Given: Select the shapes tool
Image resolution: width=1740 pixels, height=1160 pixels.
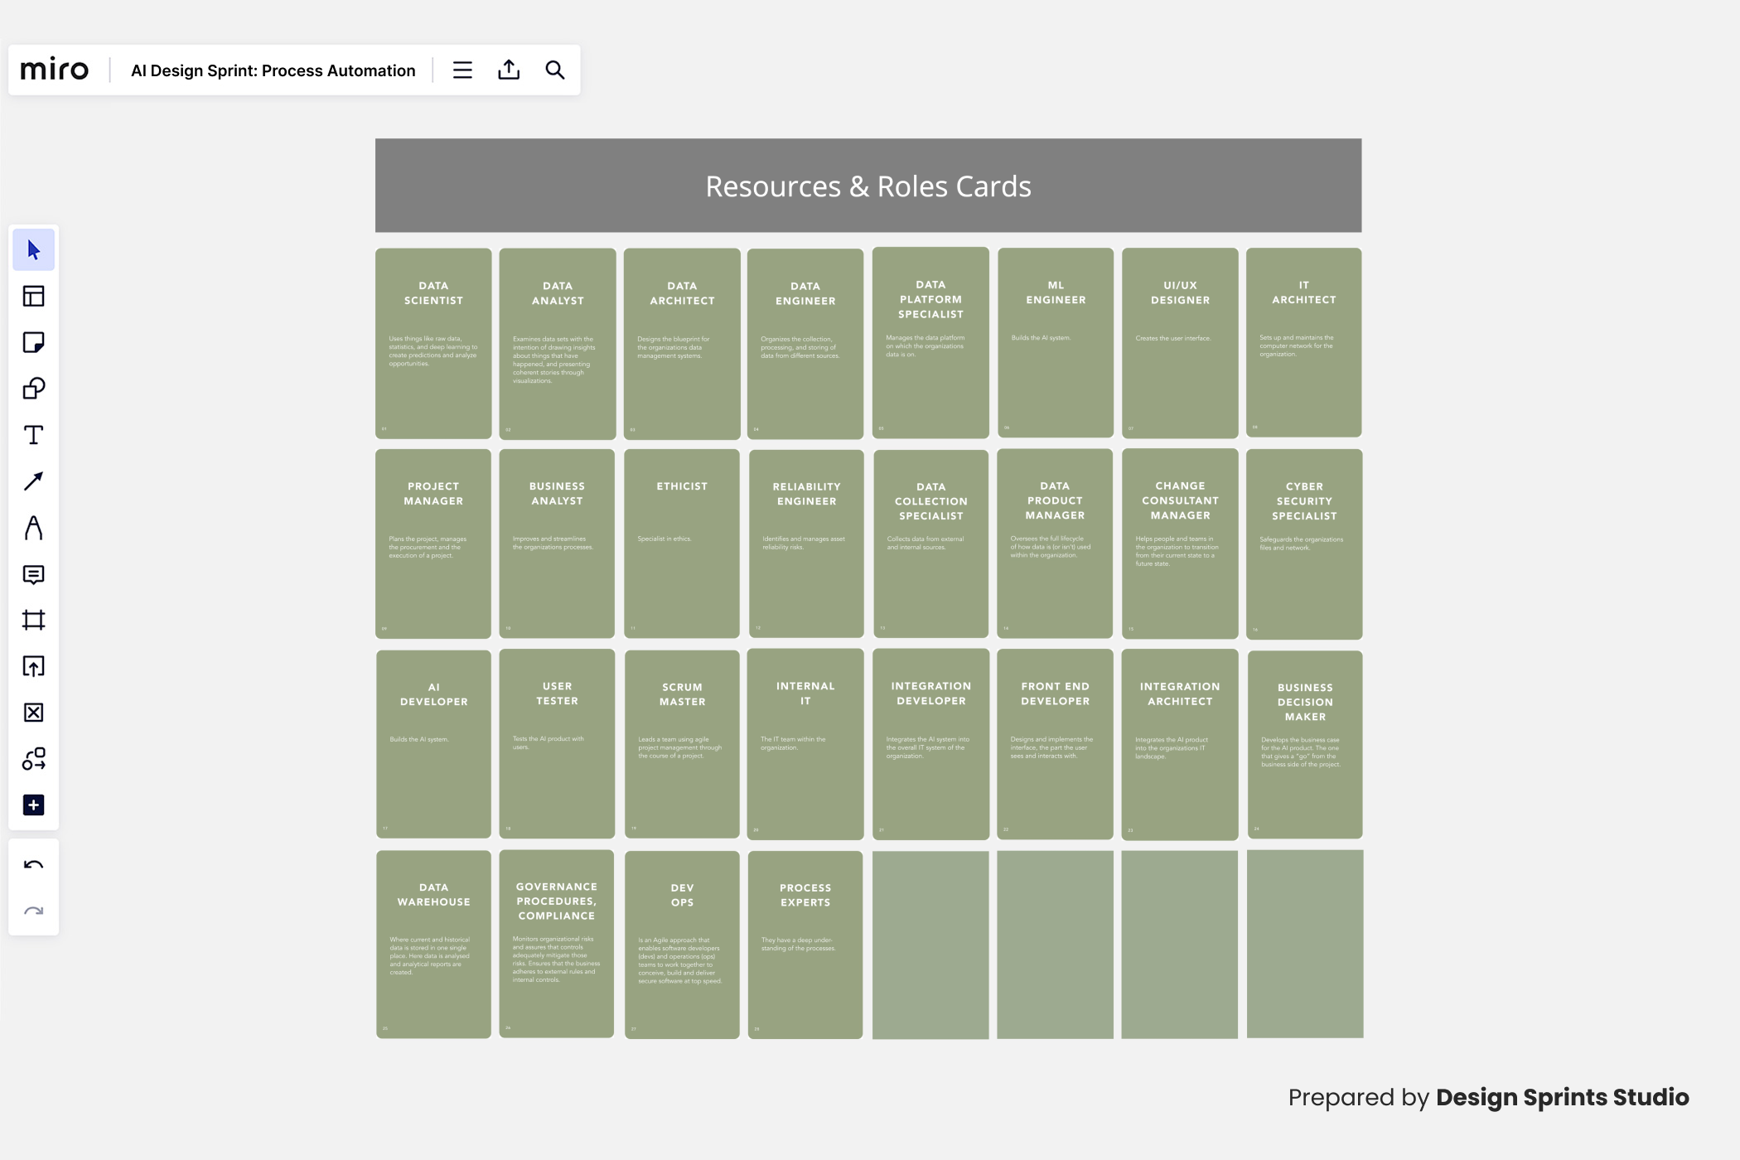Looking at the screenshot, I should (x=33, y=389).
